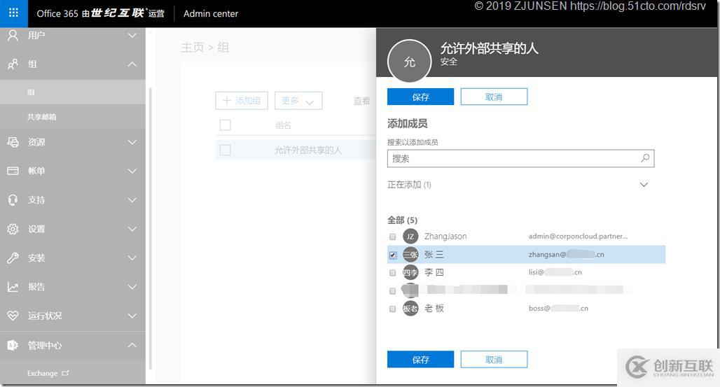Expand the 用户 section chevron
Image resolution: width=720 pixels, height=387 pixels.
(x=132, y=36)
